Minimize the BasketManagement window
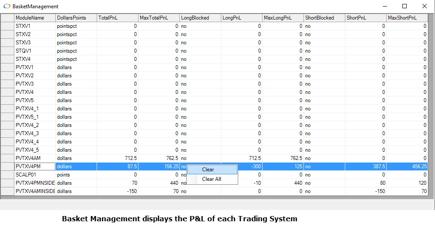The width and height of the screenshot is (435, 233). pyautogui.click(x=384, y=6)
